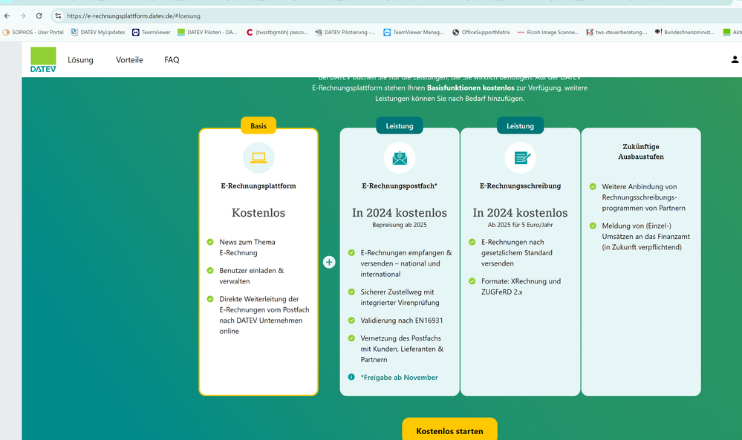Open the Vorteile navigation item
Screen dimensions: 742x440
pyautogui.click(x=129, y=59)
